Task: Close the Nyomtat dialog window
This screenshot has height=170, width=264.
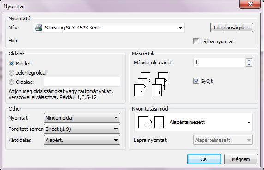Action: pyautogui.click(x=250, y=4)
